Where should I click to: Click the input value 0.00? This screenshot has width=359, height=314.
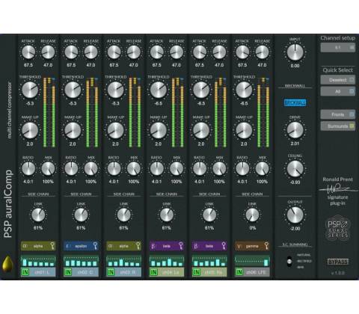coord(295,66)
